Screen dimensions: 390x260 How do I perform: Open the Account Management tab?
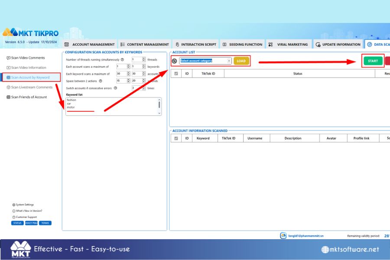tap(90, 44)
